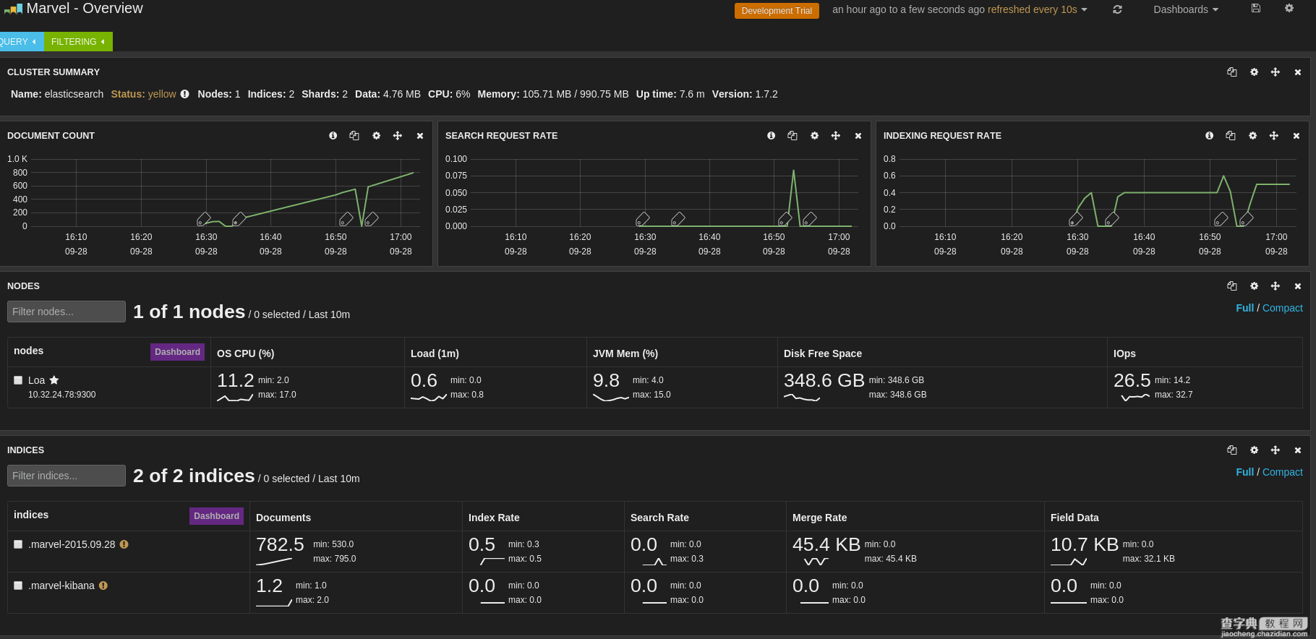Open Nodes panel settings gear

click(1255, 286)
